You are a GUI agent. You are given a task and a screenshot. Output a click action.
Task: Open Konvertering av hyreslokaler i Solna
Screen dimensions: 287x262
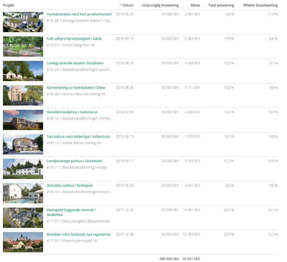pos(76,88)
